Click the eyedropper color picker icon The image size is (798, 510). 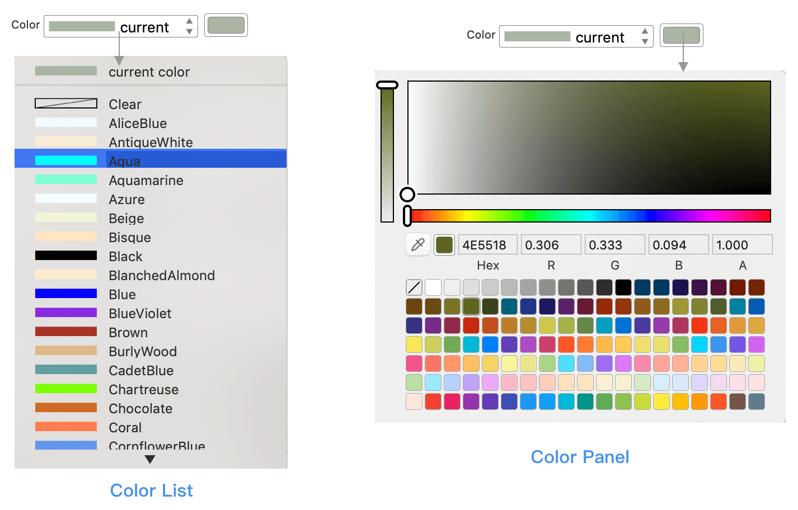(418, 244)
